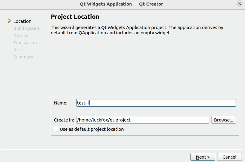Go to the Build System step

(27, 28)
